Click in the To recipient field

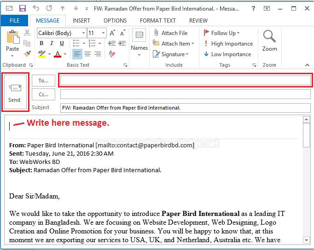pyautogui.click(x=186, y=81)
